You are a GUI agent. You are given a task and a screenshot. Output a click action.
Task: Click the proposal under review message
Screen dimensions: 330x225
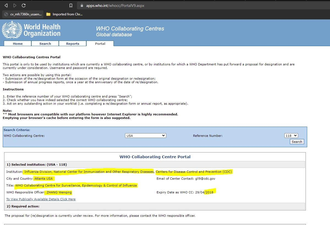click(100, 216)
